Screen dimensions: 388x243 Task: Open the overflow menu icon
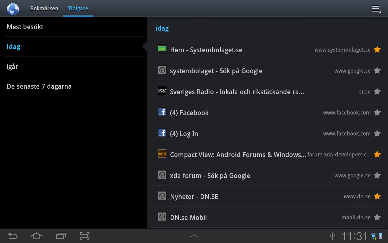tap(376, 9)
